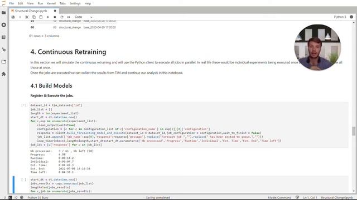This screenshot has height=200, width=357.
Task: Restart kernel and run all cells
Action: pyautogui.click(x=69, y=17)
